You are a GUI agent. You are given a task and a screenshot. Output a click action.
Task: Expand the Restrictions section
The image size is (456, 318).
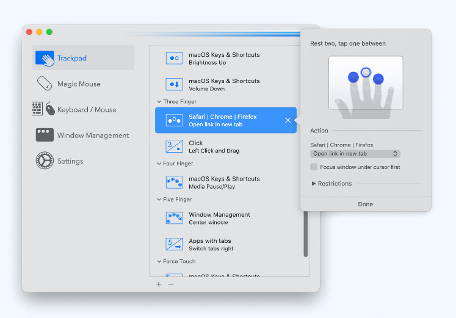[x=314, y=184]
